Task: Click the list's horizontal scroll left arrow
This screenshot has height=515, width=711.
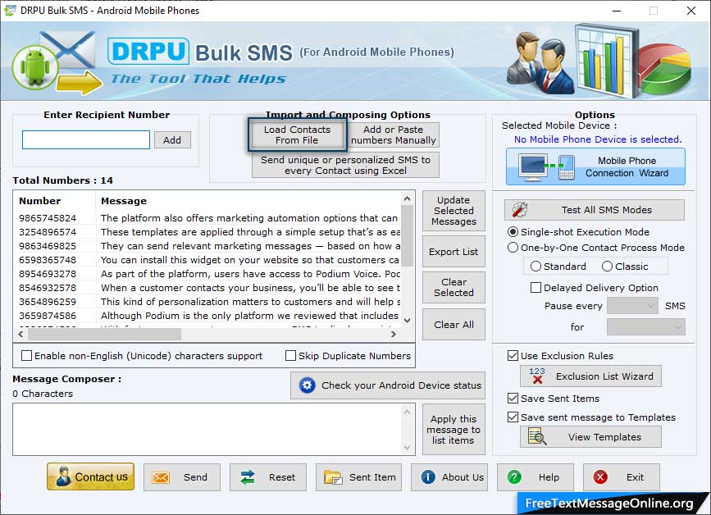Action: click(x=21, y=334)
